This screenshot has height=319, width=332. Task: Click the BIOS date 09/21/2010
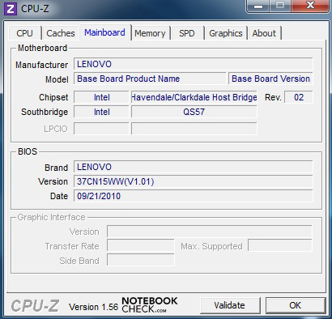tap(194, 196)
